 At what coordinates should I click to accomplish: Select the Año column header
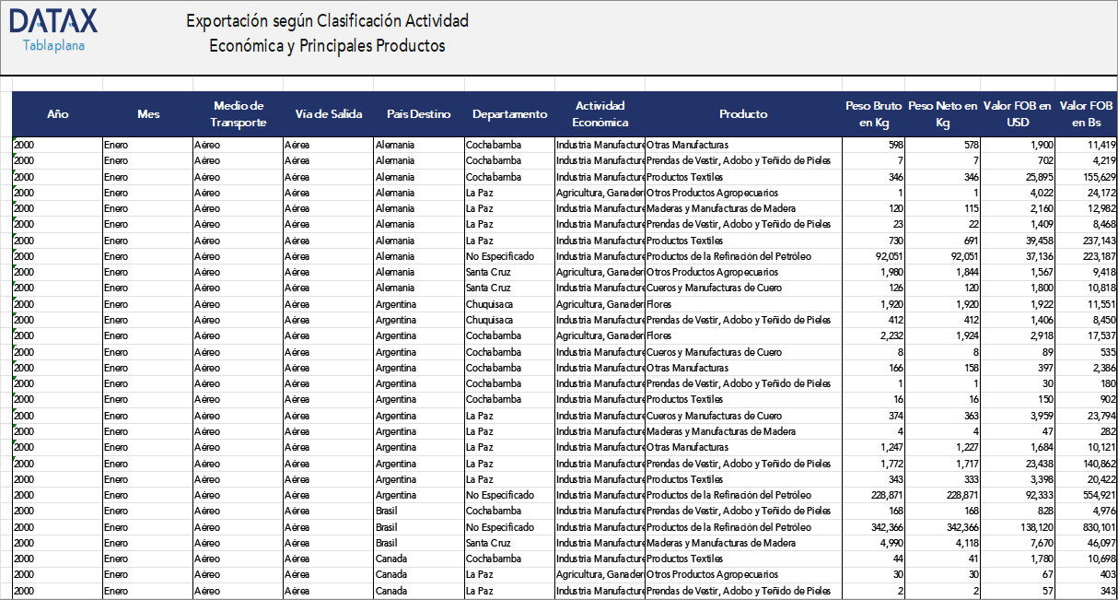coord(57,114)
